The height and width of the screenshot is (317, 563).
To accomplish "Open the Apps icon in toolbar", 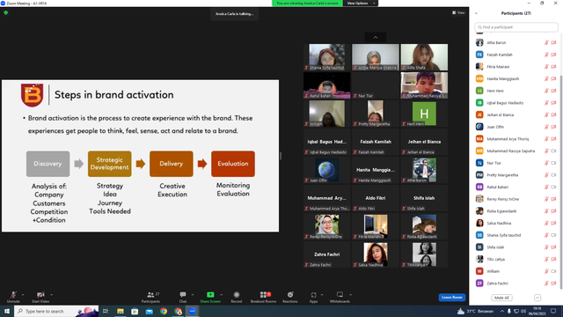I will coord(313,295).
